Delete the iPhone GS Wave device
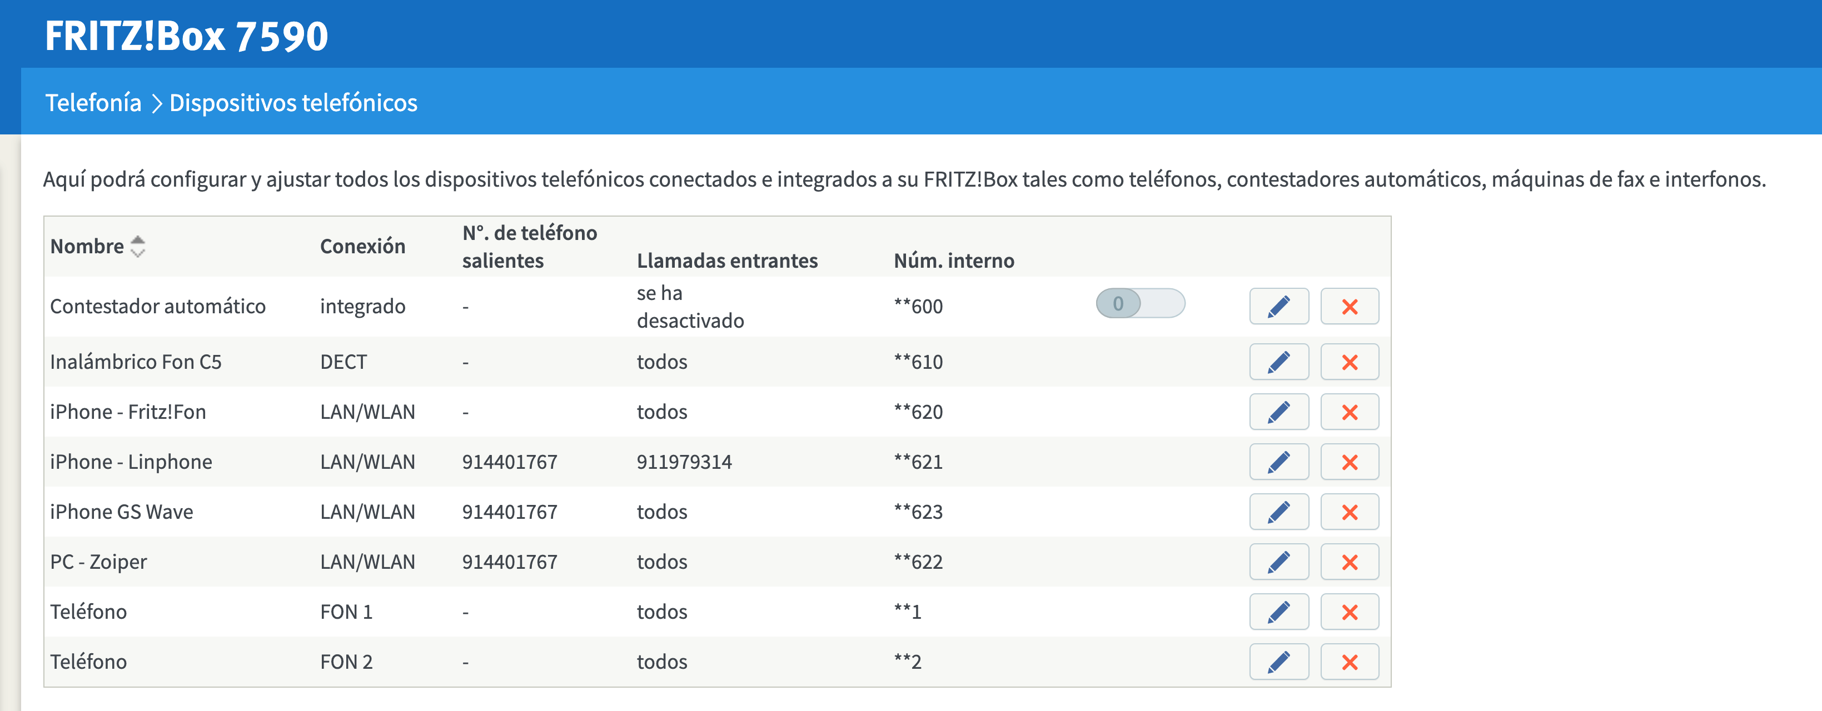1822x711 pixels. [x=1350, y=512]
